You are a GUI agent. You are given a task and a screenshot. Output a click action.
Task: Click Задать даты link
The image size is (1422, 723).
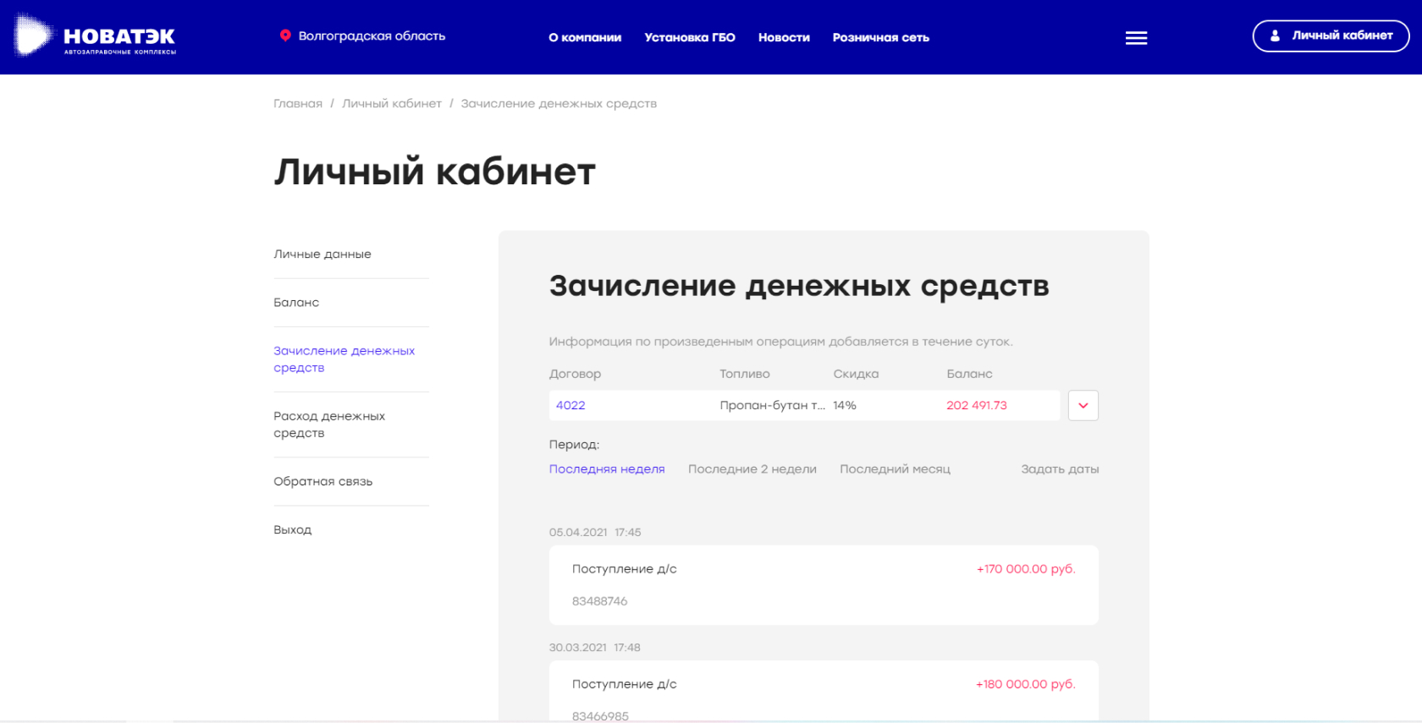pos(1059,469)
